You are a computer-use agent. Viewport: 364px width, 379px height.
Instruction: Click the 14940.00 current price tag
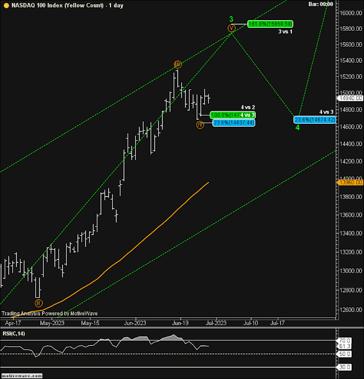coord(350,98)
